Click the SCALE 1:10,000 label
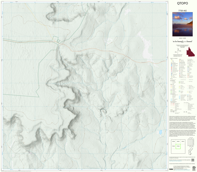This screenshot has width=197, height=172. (x=182, y=38)
